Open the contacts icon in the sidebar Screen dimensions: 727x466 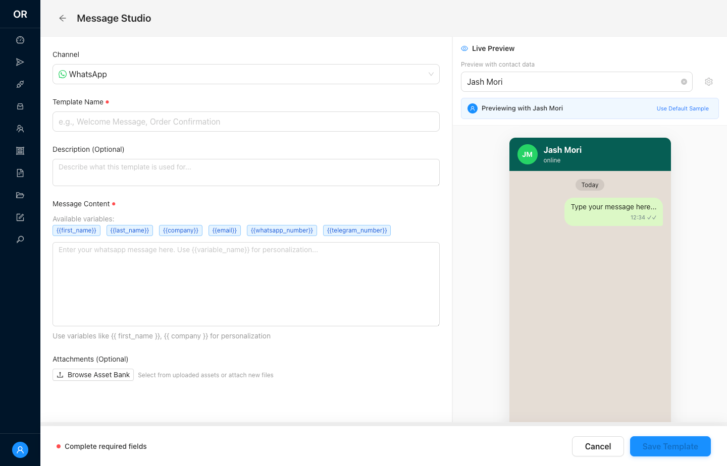tap(20, 129)
